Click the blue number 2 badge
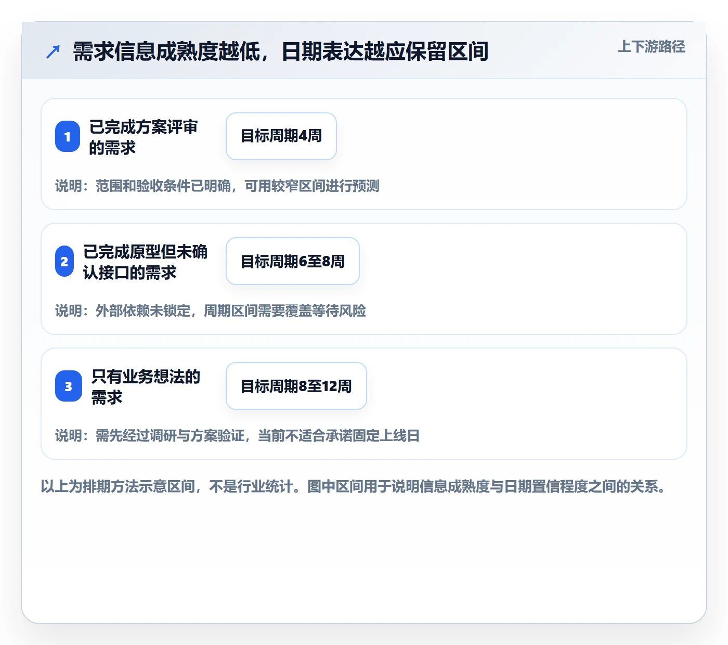The width and height of the screenshot is (728, 645). 64,261
